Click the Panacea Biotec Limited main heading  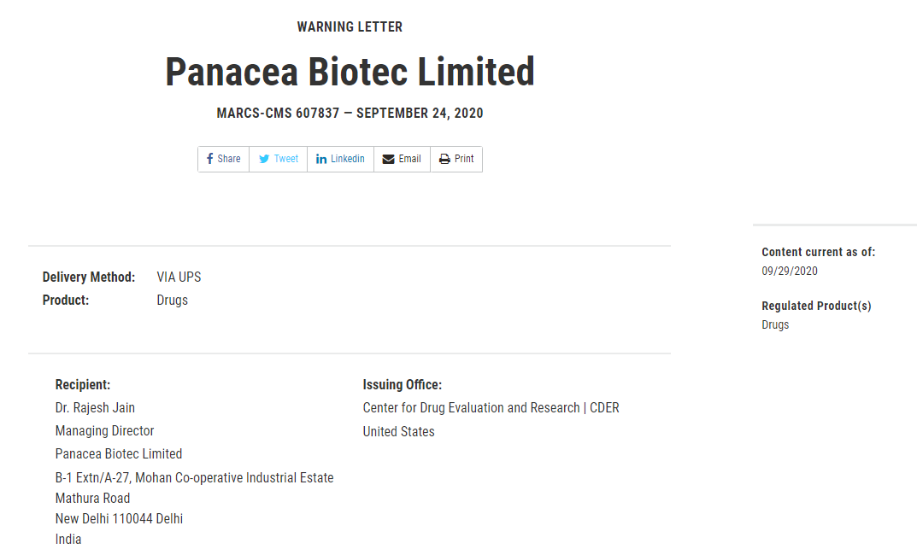tap(350, 72)
